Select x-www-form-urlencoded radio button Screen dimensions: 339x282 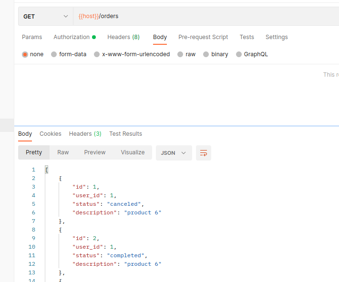tap(97, 54)
